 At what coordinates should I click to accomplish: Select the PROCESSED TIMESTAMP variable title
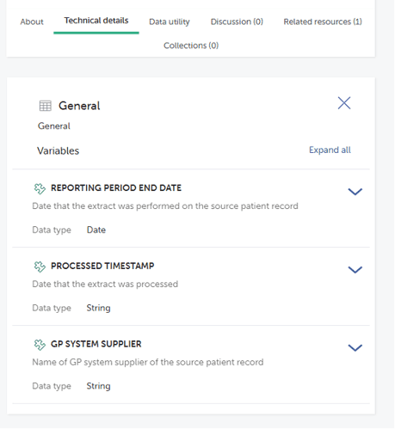(102, 266)
